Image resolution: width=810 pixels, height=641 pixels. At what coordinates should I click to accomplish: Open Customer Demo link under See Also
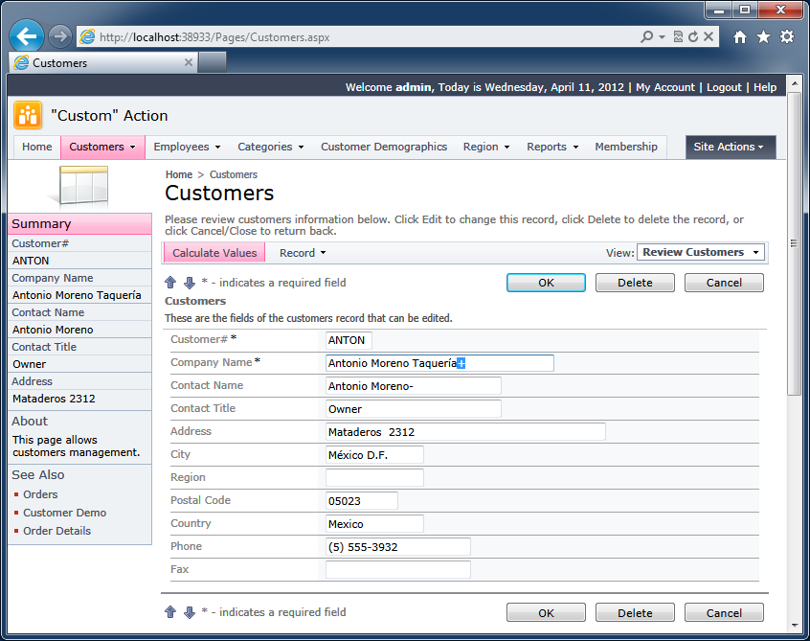point(64,513)
